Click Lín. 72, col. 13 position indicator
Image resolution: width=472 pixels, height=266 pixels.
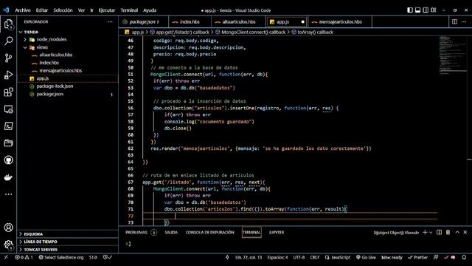[249, 257]
